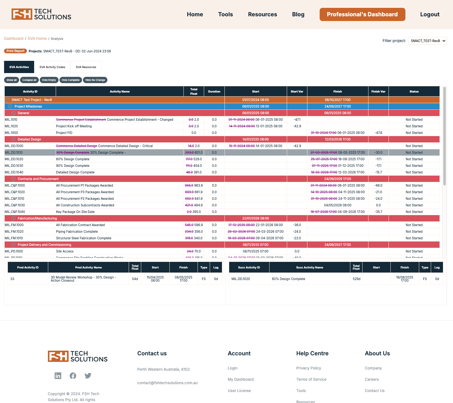Toggle the Hide Empty filter
Image resolution: width=453 pixels, height=403 pixels.
[49, 80]
